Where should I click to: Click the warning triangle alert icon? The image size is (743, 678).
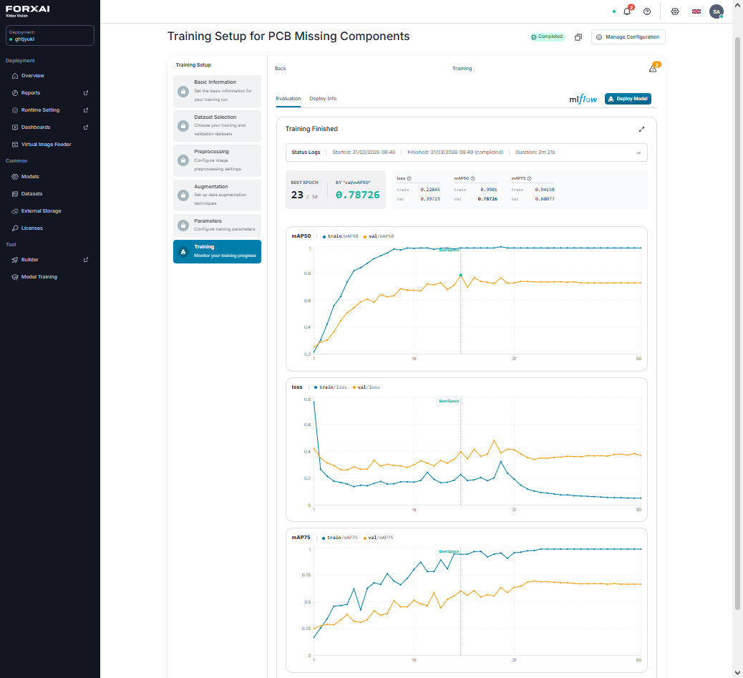pos(653,69)
